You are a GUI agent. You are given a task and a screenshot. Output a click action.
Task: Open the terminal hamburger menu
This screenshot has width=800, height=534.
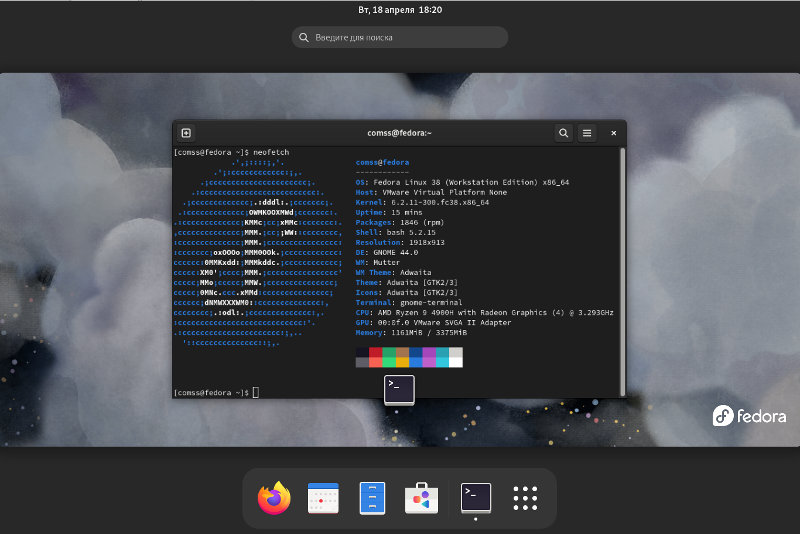coord(587,133)
